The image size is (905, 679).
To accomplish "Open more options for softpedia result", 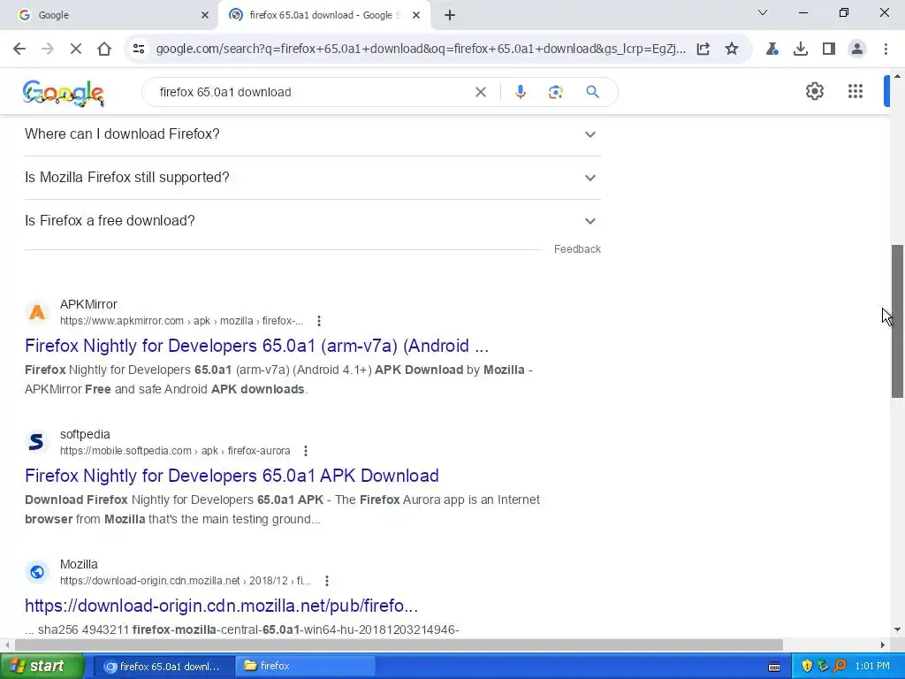I will point(305,450).
